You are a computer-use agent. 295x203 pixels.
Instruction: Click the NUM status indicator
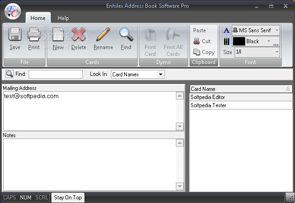tap(25, 198)
